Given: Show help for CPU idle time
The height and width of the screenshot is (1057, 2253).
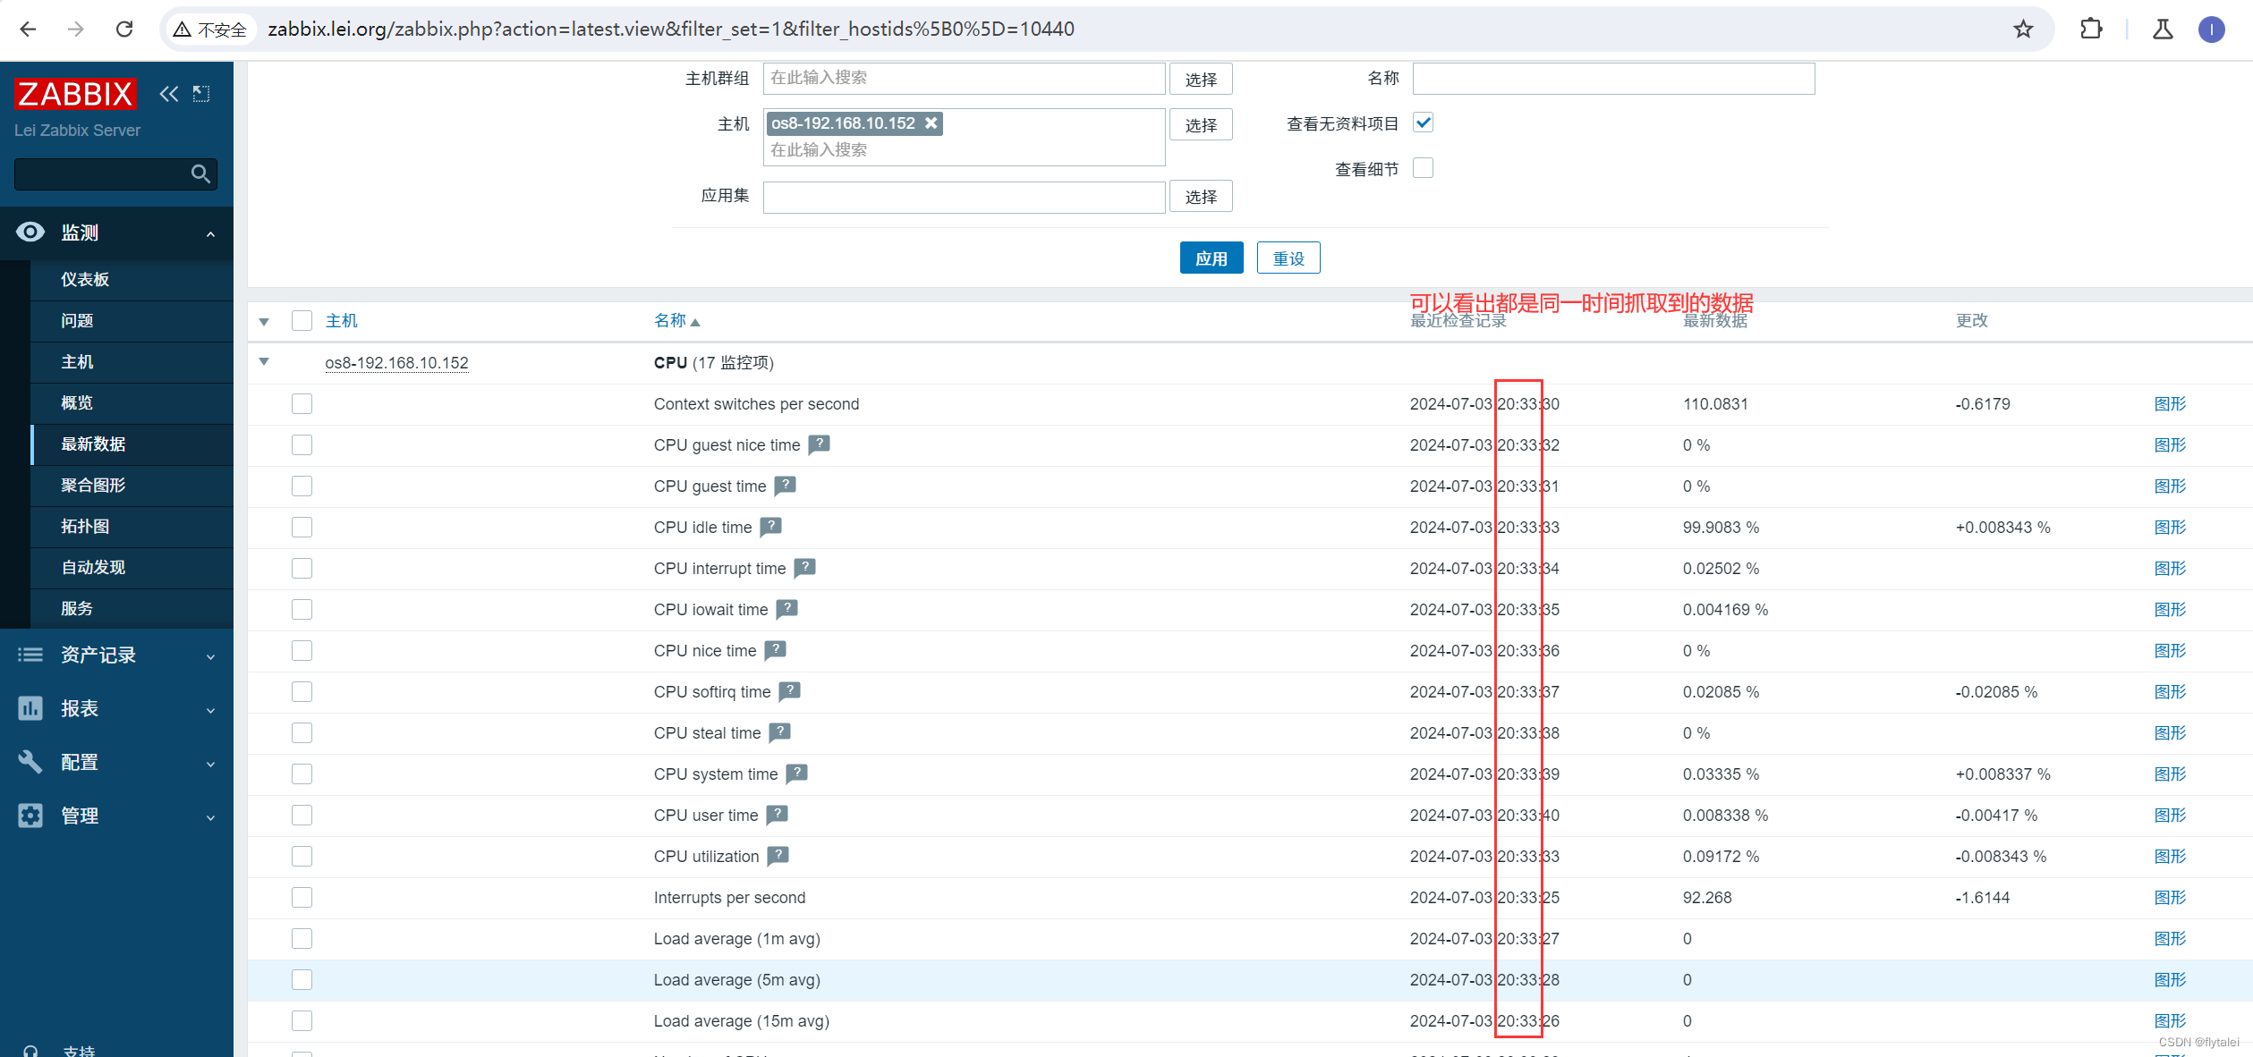Looking at the screenshot, I should (770, 527).
